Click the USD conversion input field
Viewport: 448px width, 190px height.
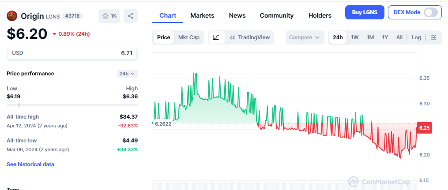click(72, 53)
